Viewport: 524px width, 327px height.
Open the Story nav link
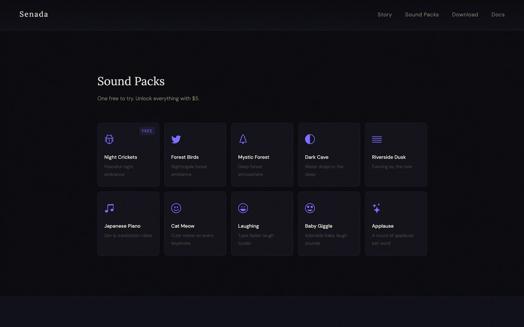[384, 15]
